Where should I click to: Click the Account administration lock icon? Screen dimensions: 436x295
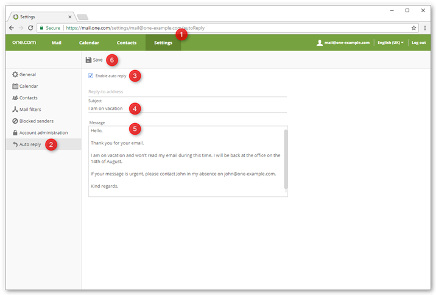click(x=15, y=132)
